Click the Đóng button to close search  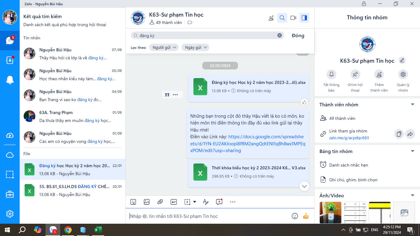tap(298, 35)
